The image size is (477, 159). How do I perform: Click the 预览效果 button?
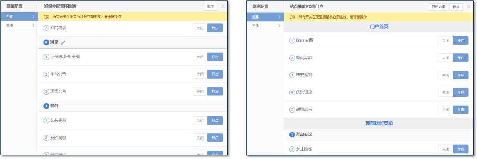pos(438,7)
